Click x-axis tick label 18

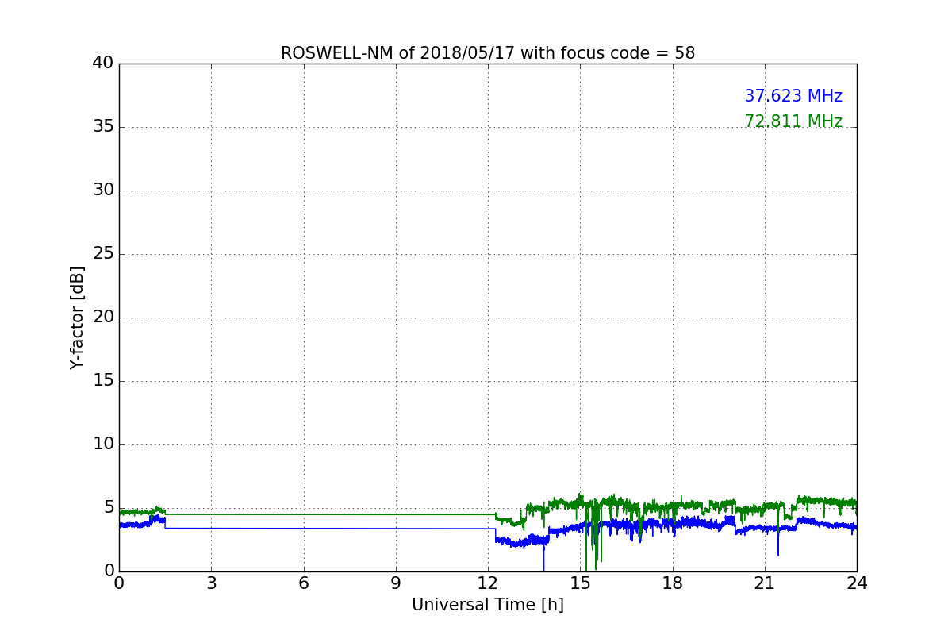673,583
